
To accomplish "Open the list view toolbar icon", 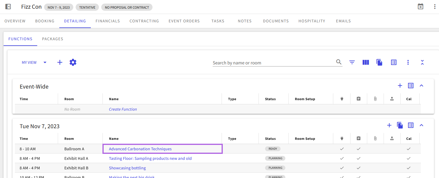I will point(394,62).
